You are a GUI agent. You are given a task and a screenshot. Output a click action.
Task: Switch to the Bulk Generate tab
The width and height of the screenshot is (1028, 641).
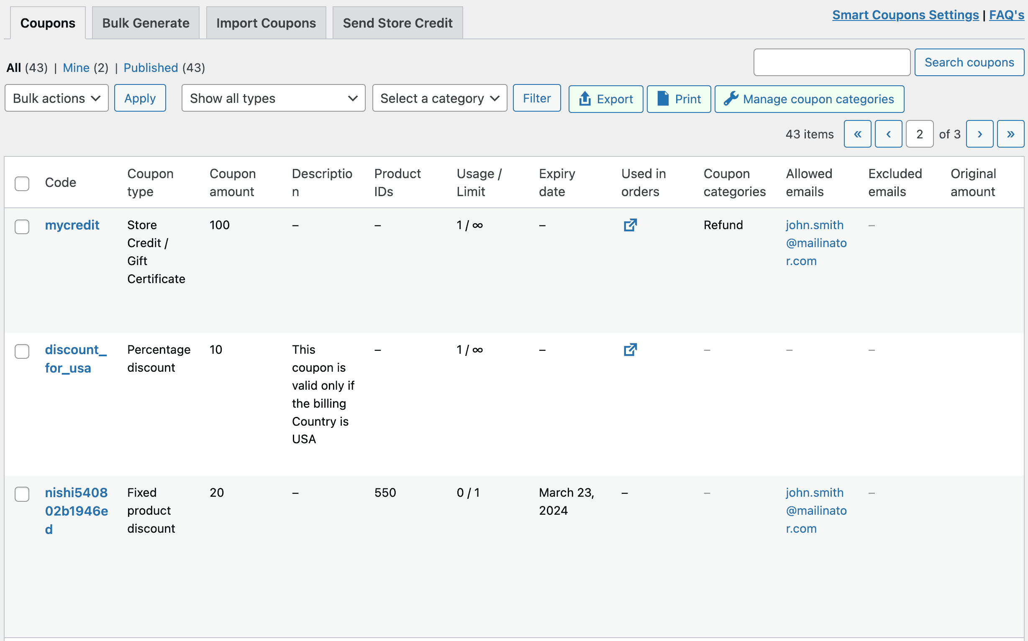point(146,22)
